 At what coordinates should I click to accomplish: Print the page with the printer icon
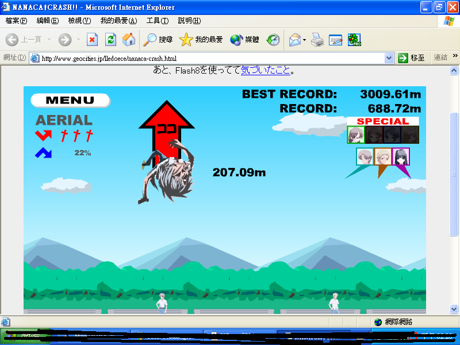[317, 40]
